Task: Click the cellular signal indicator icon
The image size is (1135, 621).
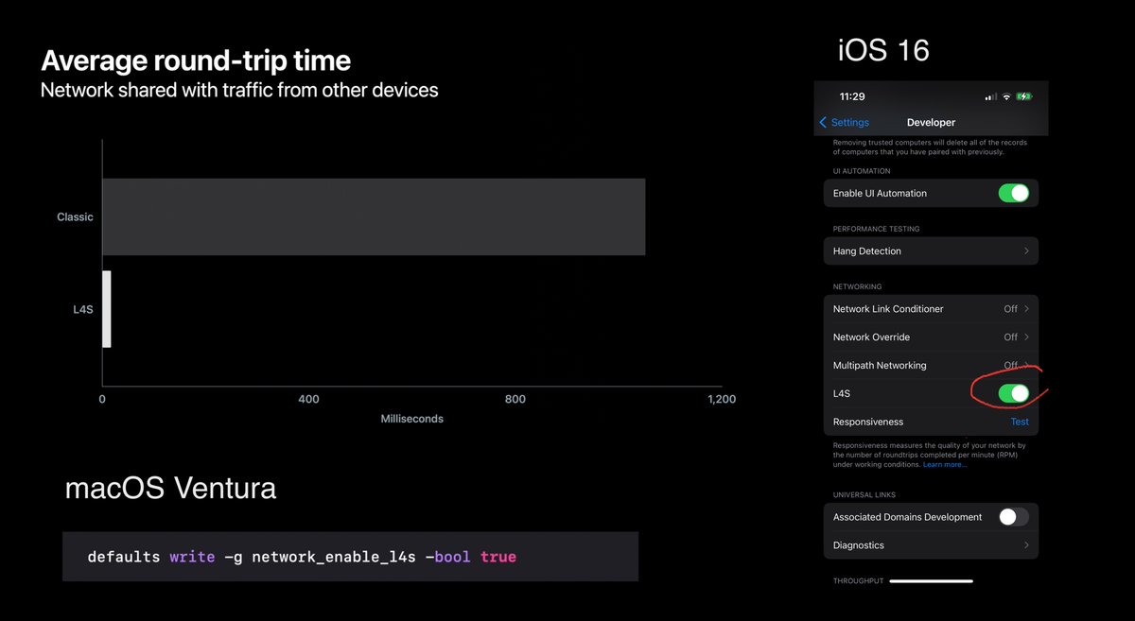Action: 990,96
